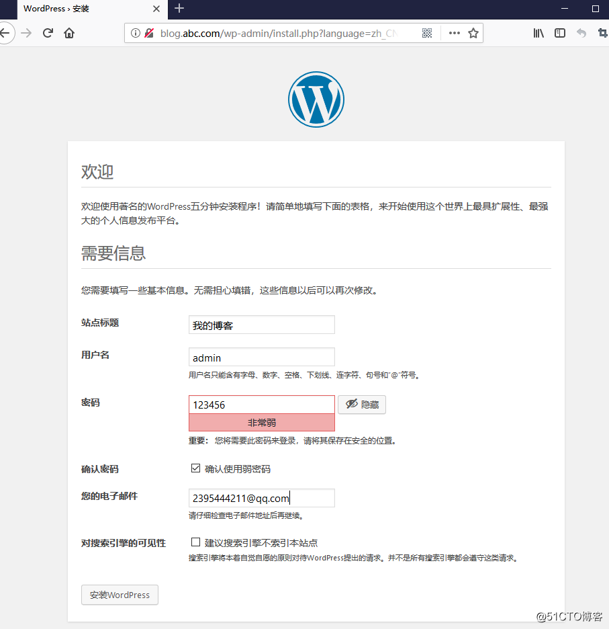
Task: Click the 密码 field showing 123456
Action: (261, 405)
